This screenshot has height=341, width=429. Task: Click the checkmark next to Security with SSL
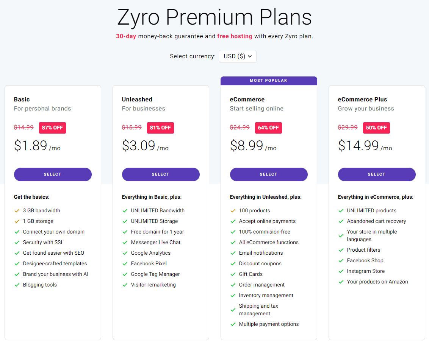point(17,242)
